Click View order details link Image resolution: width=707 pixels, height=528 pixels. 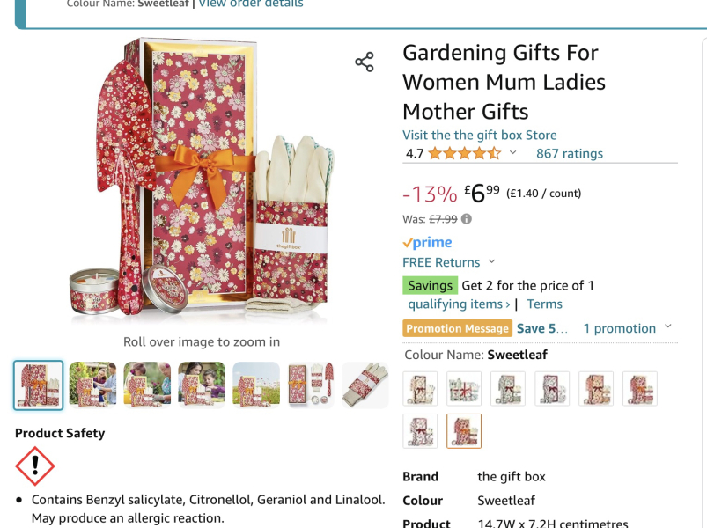pyautogui.click(x=251, y=4)
